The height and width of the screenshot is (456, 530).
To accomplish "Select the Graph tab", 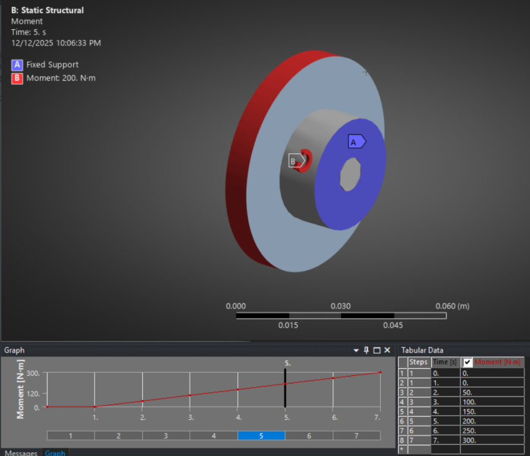I will [55, 453].
